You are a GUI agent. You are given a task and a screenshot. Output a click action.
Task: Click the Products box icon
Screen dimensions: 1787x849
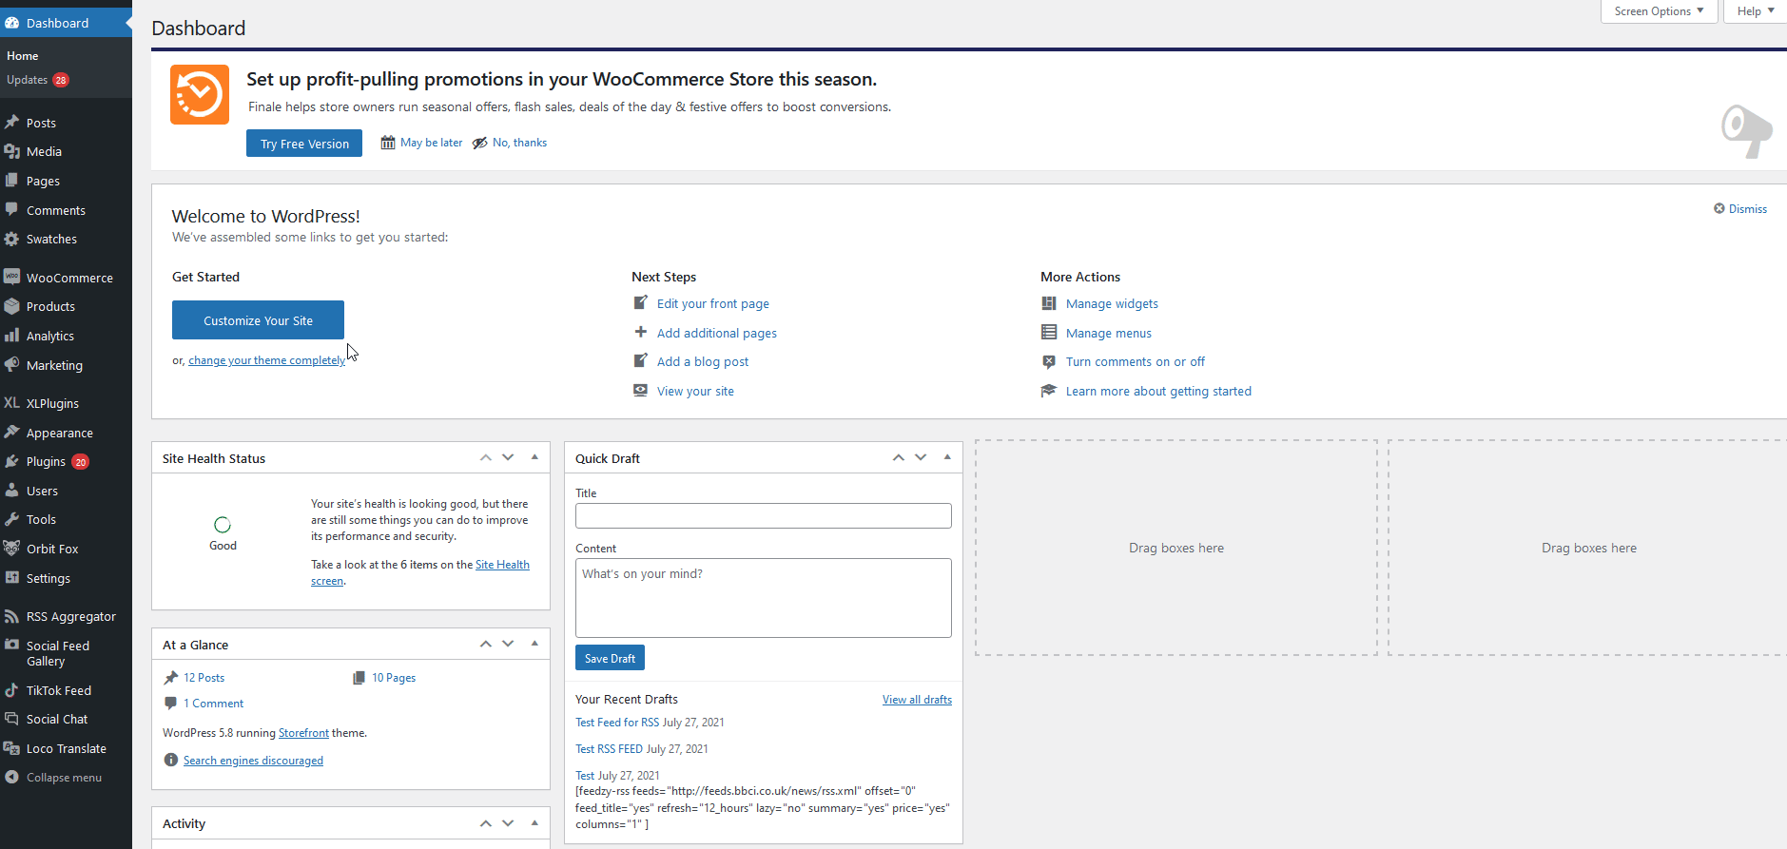coord(11,306)
